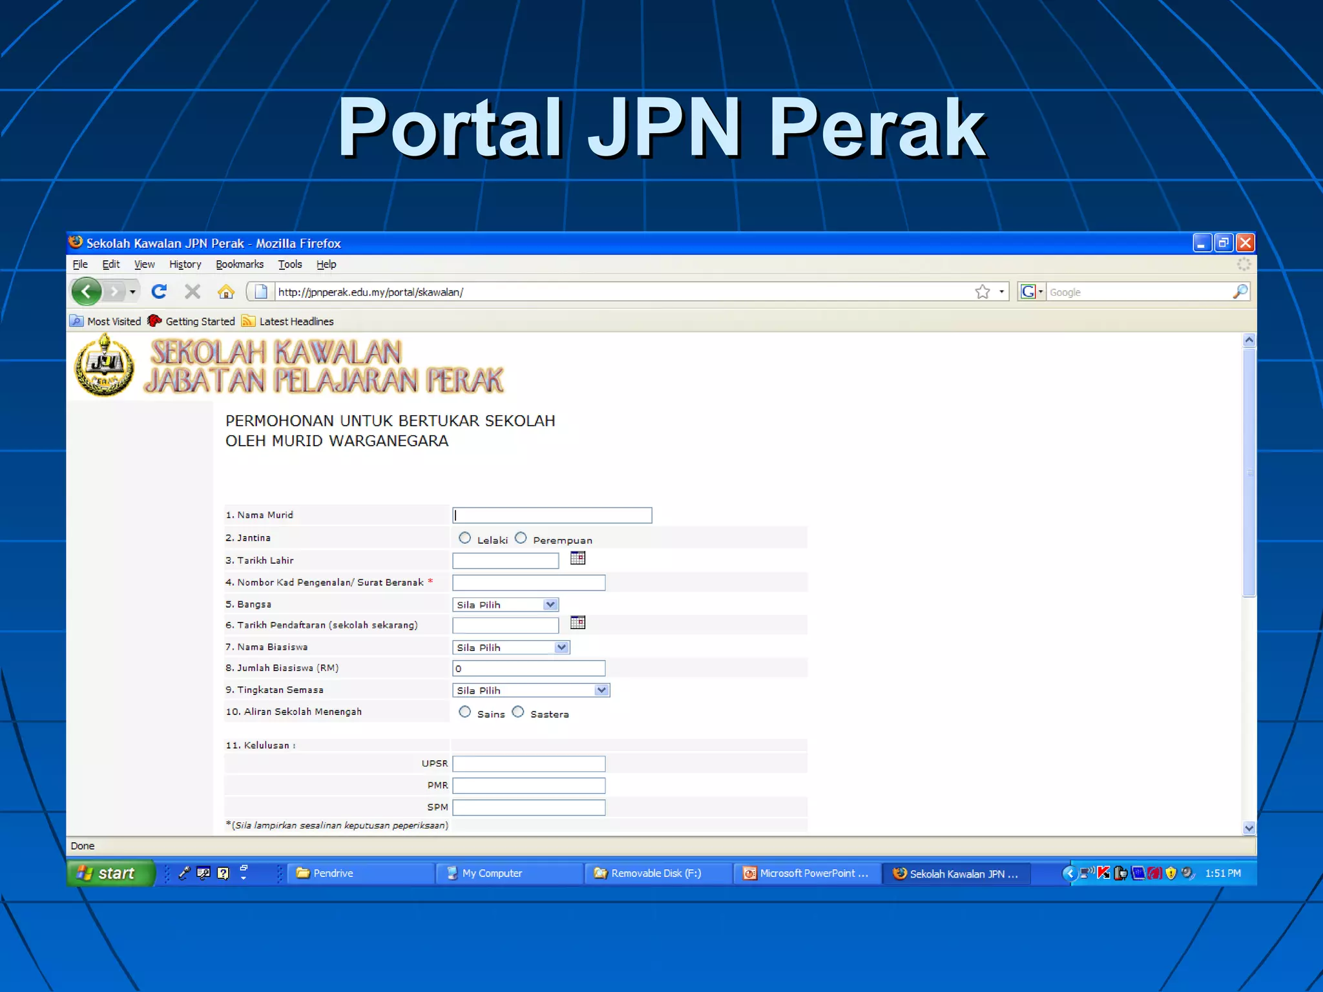Switch to Removable Disk (F:) taskbar window
The width and height of the screenshot is (1323, 992).
pyautogui.click(x=658, y=873)
